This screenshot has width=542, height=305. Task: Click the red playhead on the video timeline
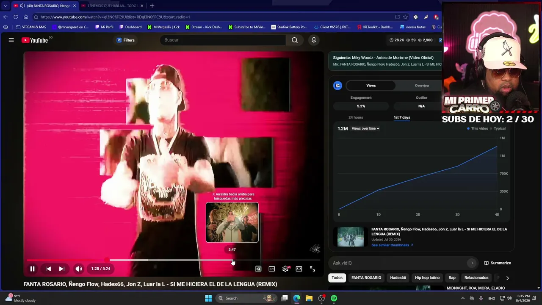pos(107,260)
